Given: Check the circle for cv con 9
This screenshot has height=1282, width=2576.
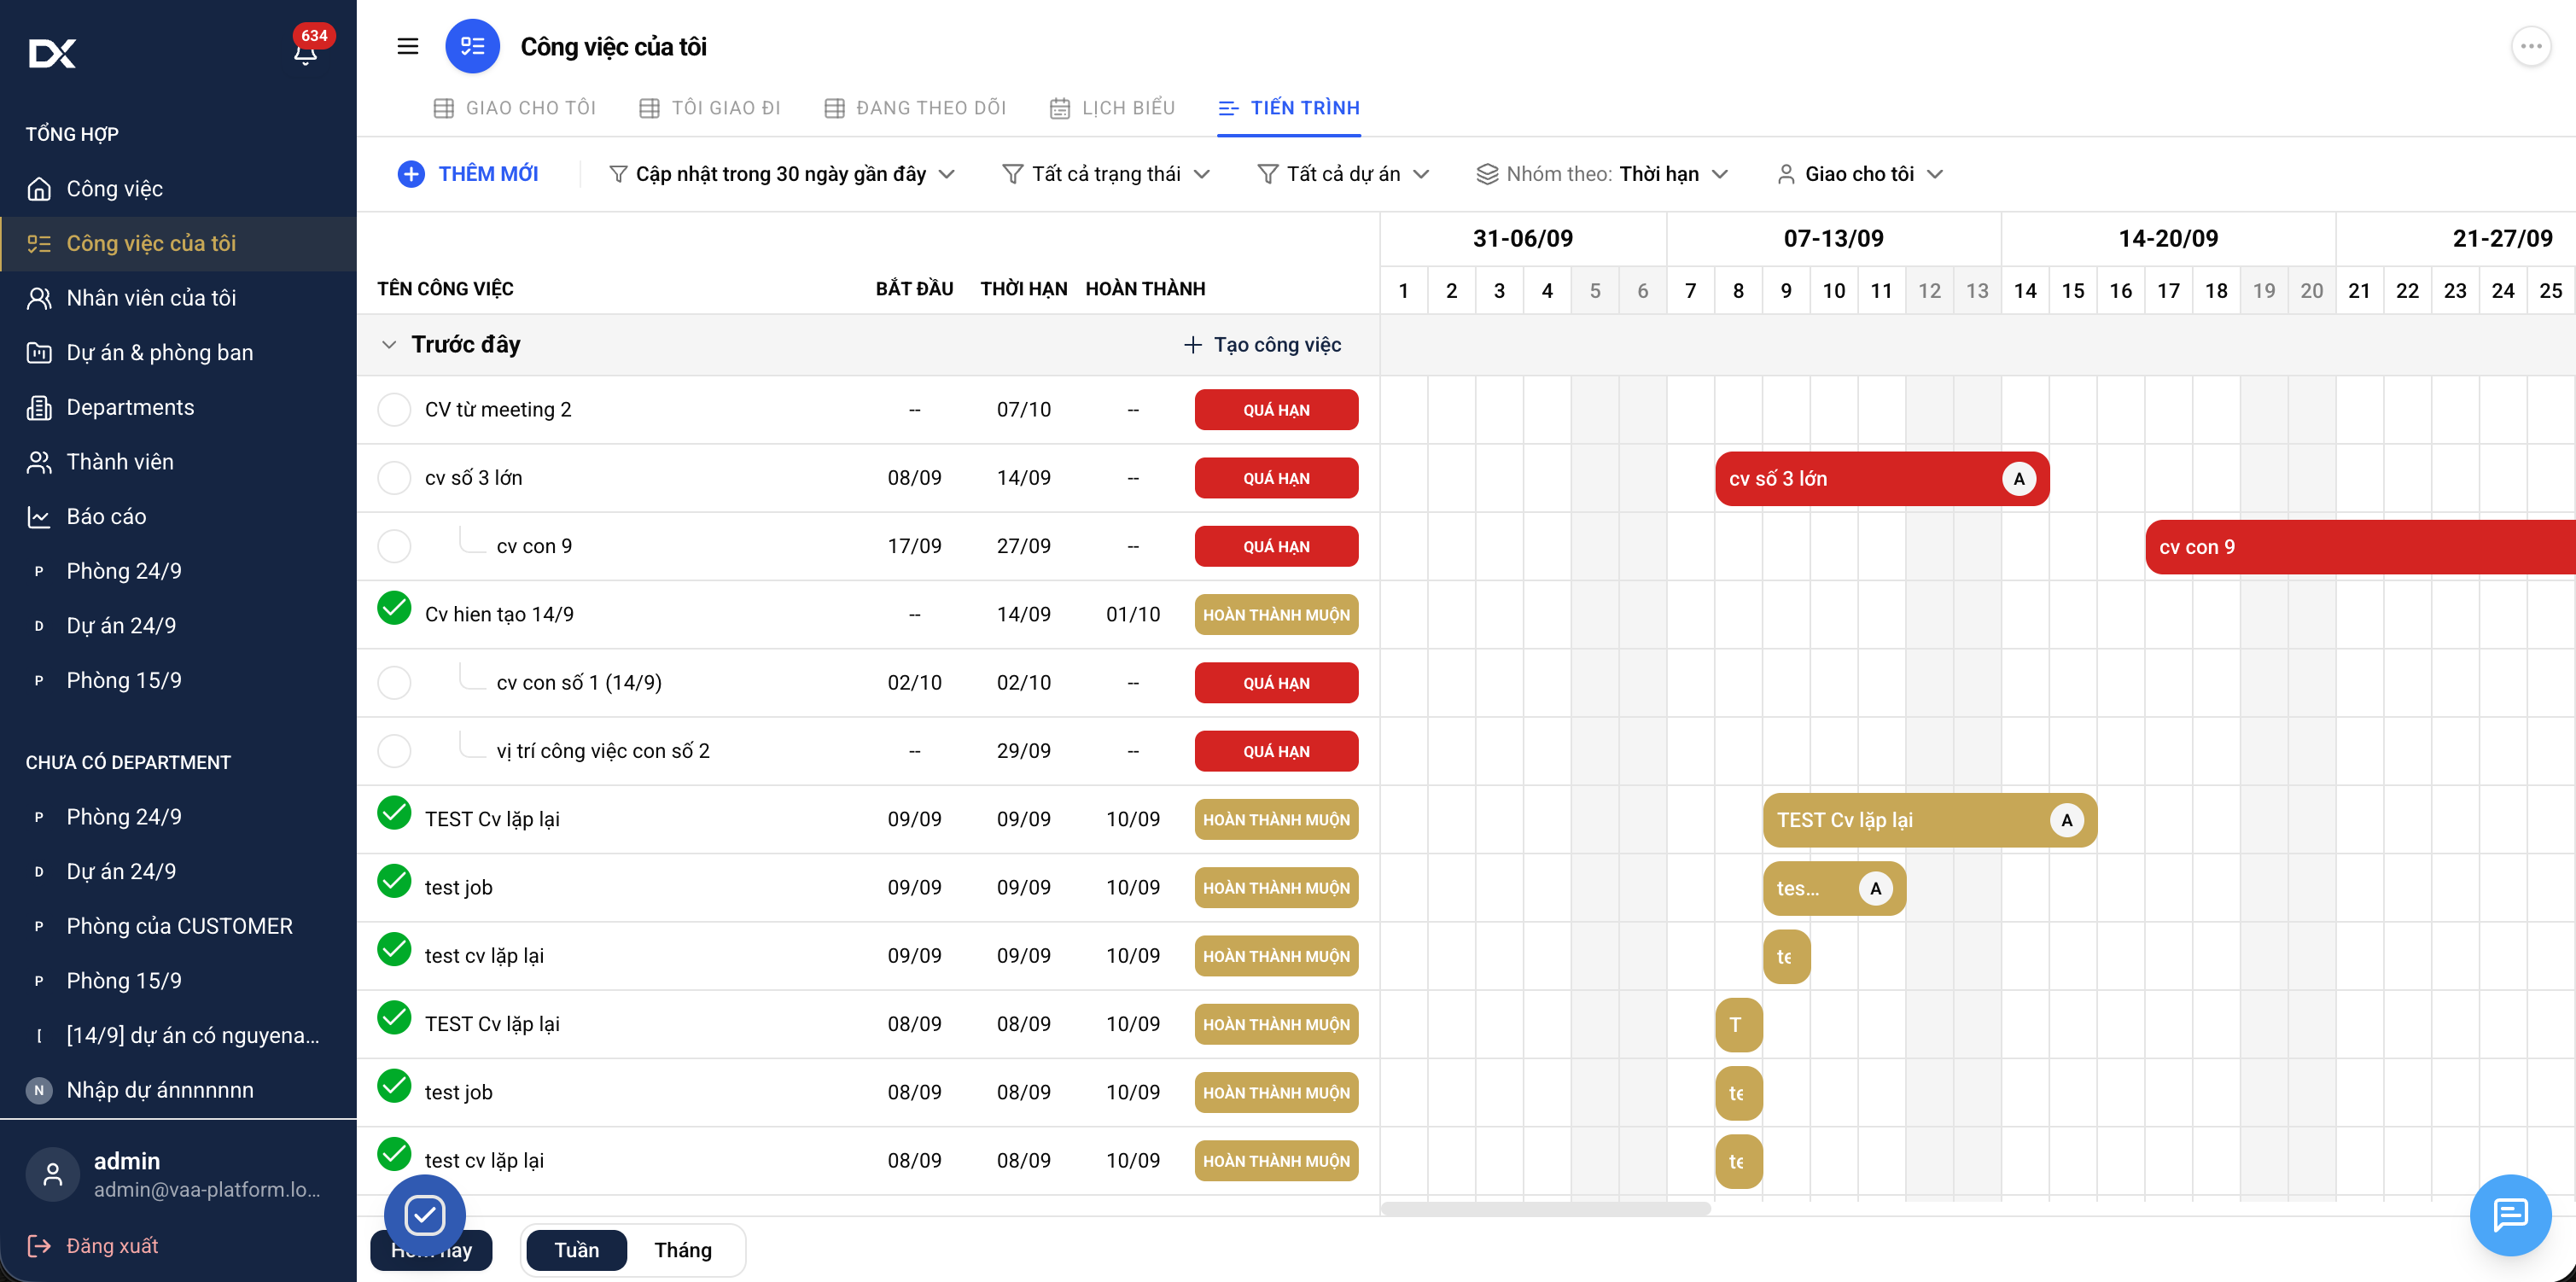Looking at the screenshot, I should coord(394,546).
